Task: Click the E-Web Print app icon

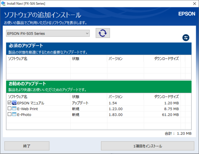Action: click(14, 108)
